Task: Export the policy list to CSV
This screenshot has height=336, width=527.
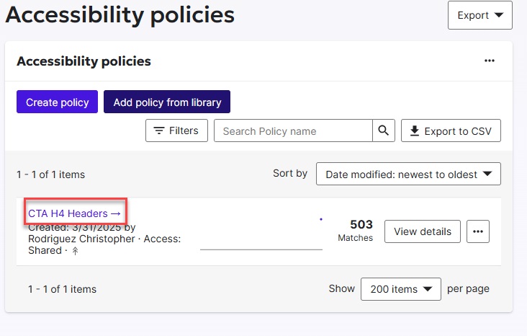Action: [x=451, y=131]
